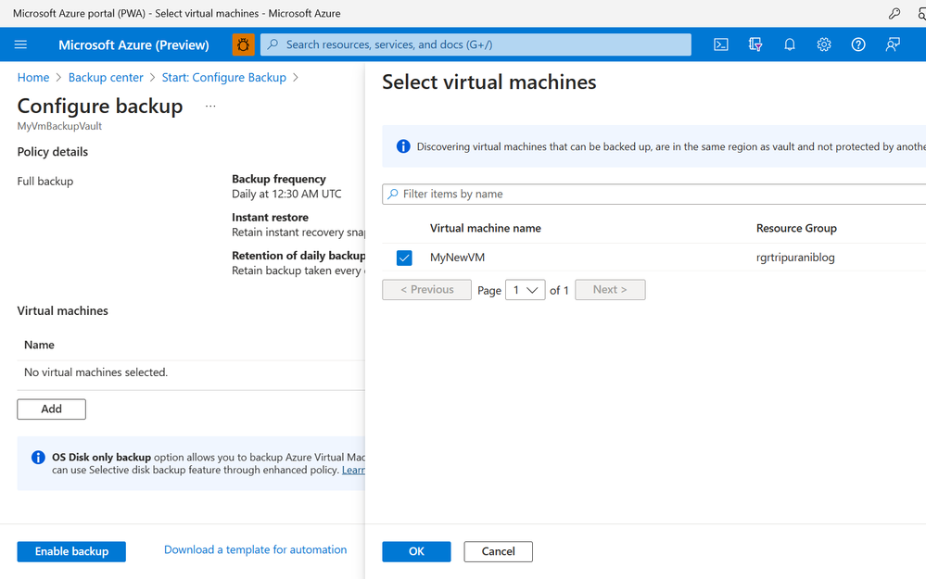Open the Directories and subscriptions filter icon
The image size is (926, 579).
point(755,44)
